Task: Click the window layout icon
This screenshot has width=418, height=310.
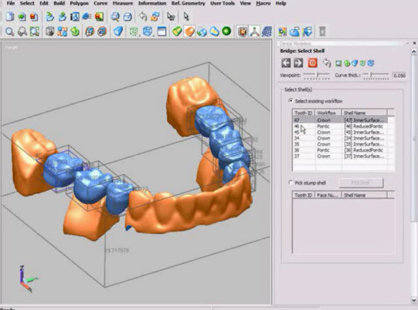Action: coord(162,32)
